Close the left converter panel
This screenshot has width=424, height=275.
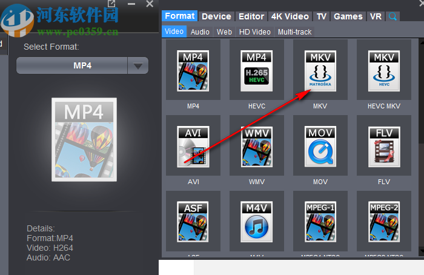pos(150,4)
